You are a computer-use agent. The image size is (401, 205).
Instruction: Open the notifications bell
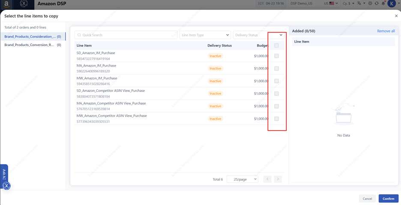tap(383, 3)
